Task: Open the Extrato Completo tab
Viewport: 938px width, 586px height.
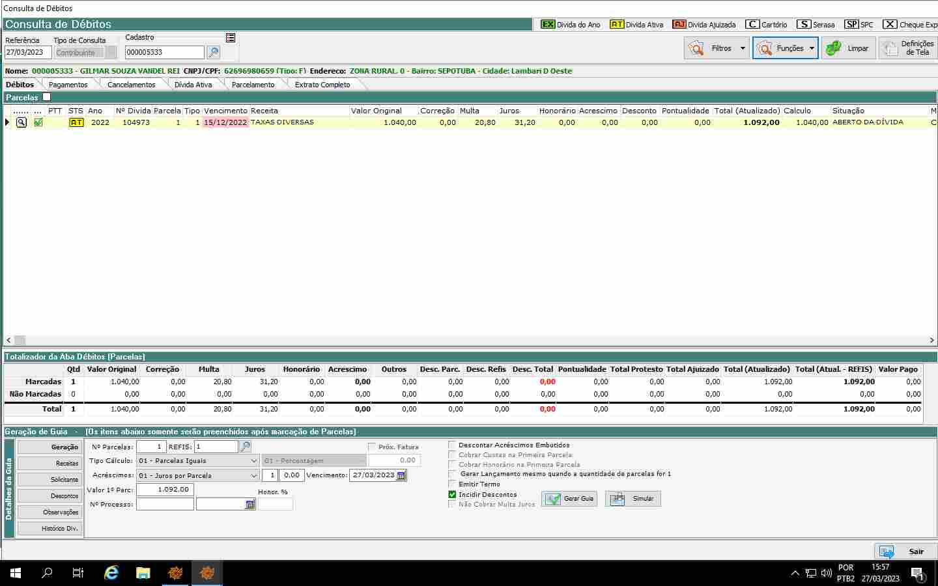Action: pyautogui.click(x=322, y=85)
